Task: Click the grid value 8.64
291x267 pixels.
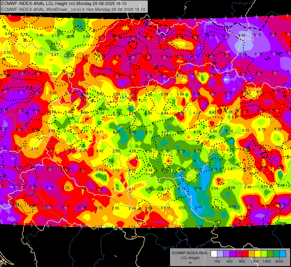Action: [259, 73]
